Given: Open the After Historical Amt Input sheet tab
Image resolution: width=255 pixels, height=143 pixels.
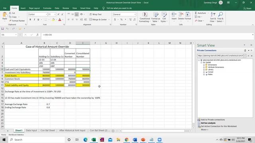Looking at the screenshot, I should (72, 130).
